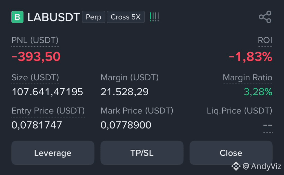Tap the Size (USDT) label

pyautogui.click(x=35, y=78)
